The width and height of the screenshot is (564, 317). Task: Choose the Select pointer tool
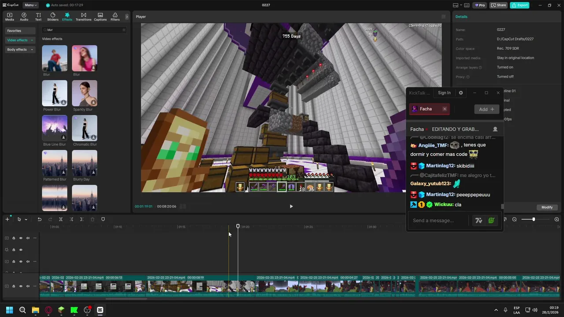click(19, 219)
